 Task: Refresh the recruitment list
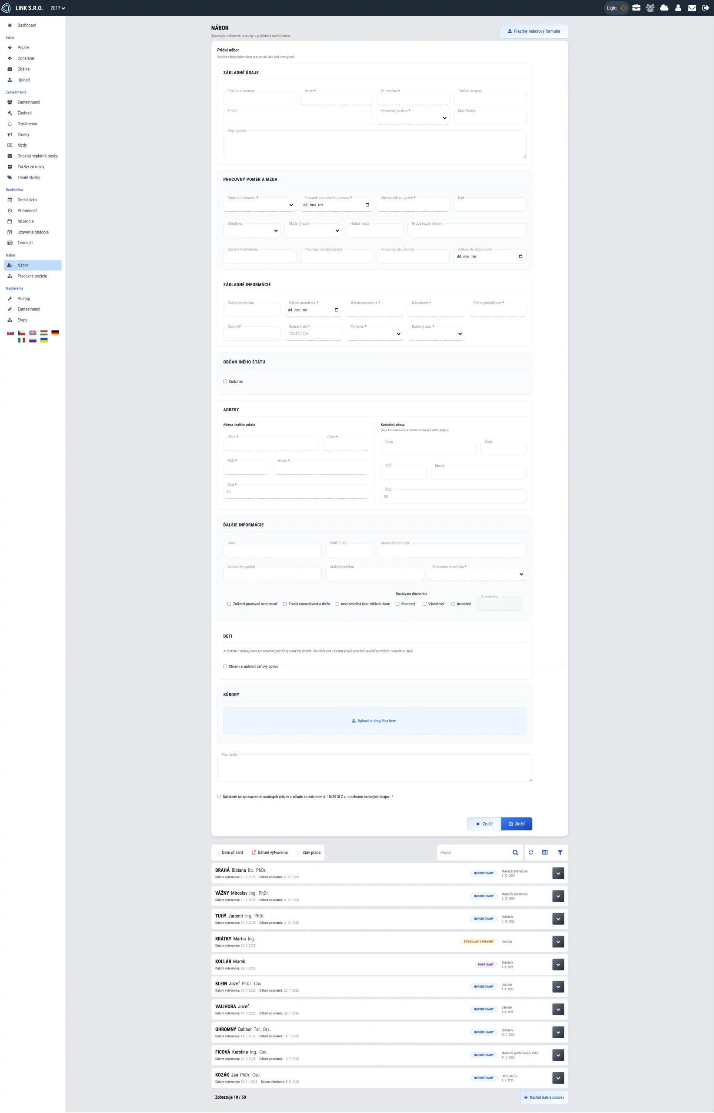[531, 853]
